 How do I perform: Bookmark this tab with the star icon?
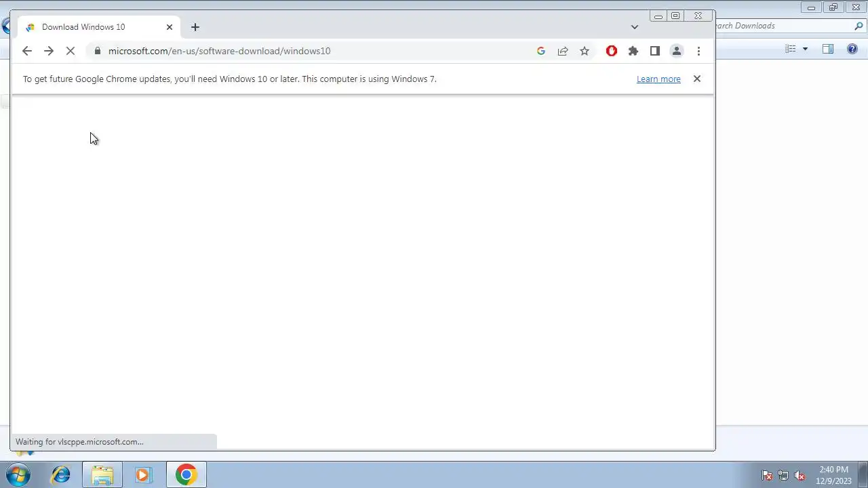point(585,51)
